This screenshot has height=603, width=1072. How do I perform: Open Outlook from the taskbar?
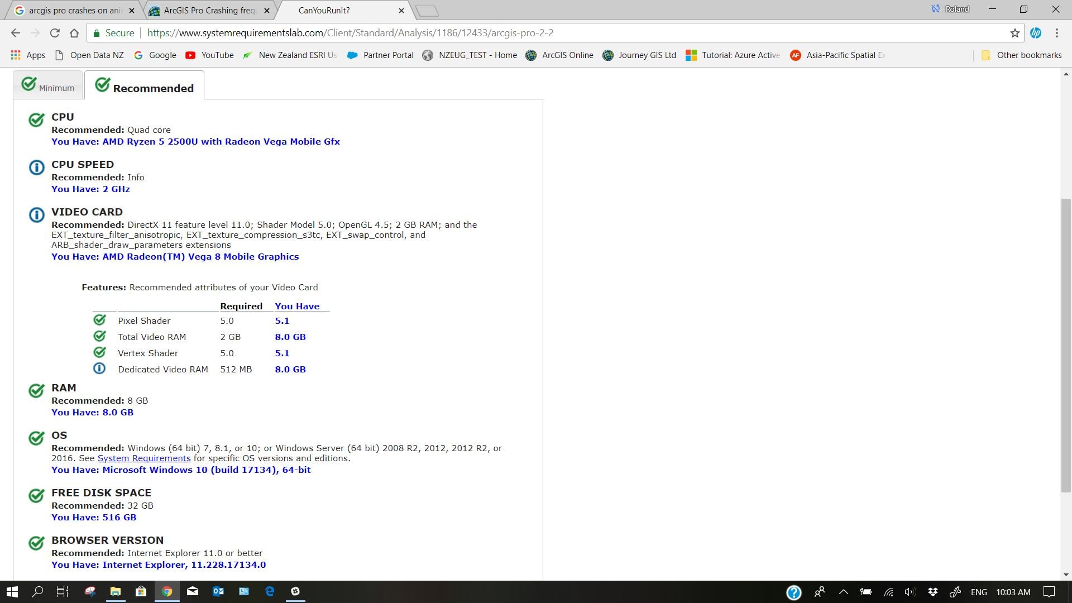tap(218, 592)
